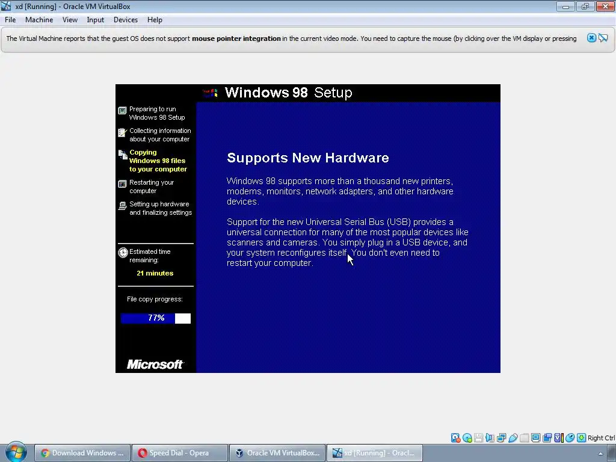This screenshot has height=462, width=616.
Task: Open the Help menu
Action: tap(155, 20)
